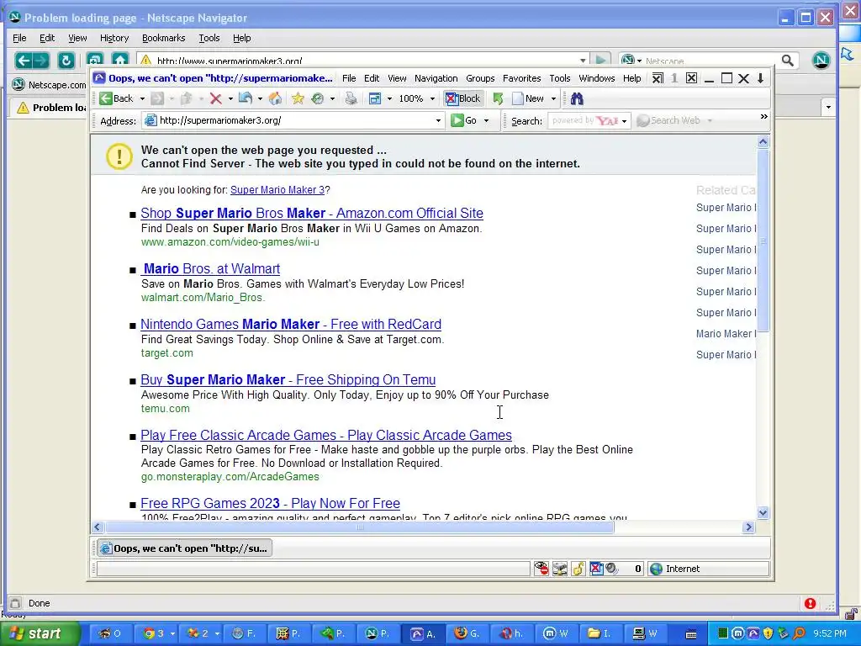Open the Yahoo search engine dropdown

625,121
